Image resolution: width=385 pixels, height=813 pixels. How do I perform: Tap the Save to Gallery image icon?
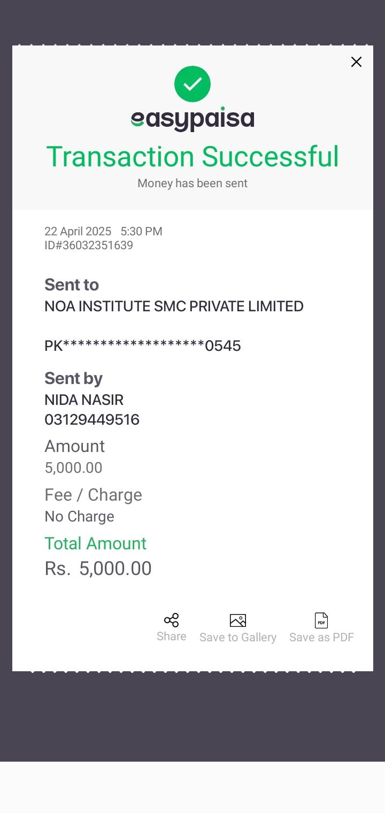click(x=238, y=620)
